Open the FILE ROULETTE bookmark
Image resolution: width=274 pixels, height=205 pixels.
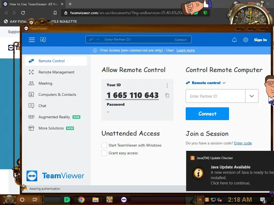click(x=64, y=21)
